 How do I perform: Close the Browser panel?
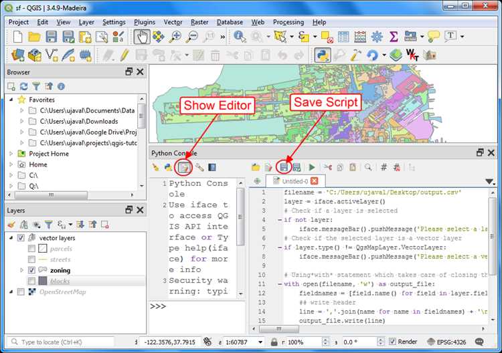click(140, 72)
